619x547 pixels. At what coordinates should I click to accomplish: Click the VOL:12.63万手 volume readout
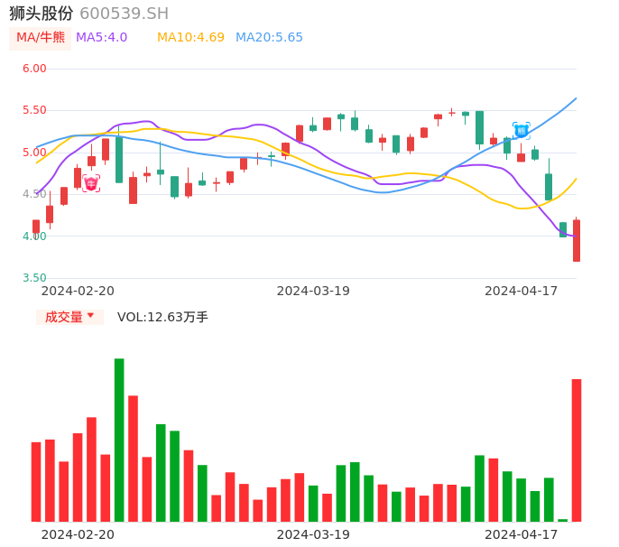[162, 317]
